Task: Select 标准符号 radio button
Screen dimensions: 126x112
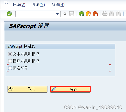Action: [x=10, y=68]
